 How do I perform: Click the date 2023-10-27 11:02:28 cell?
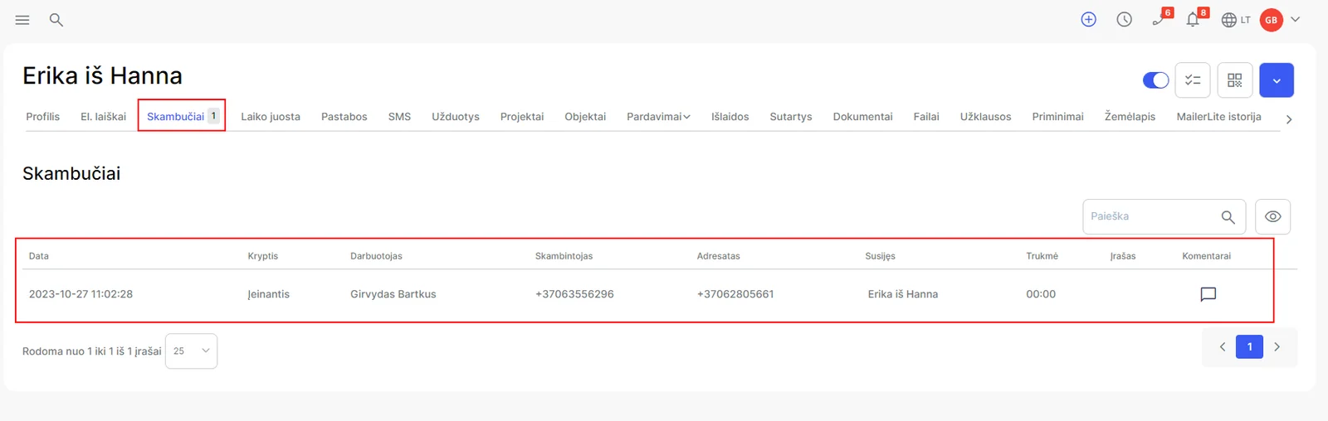pos(81,294)
